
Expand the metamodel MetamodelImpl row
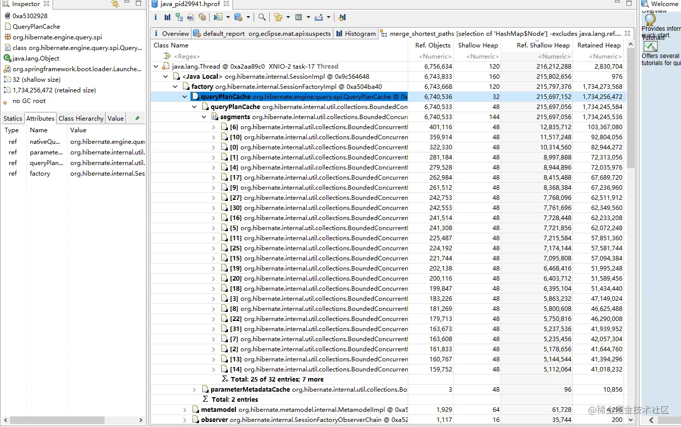click(185, 409)
